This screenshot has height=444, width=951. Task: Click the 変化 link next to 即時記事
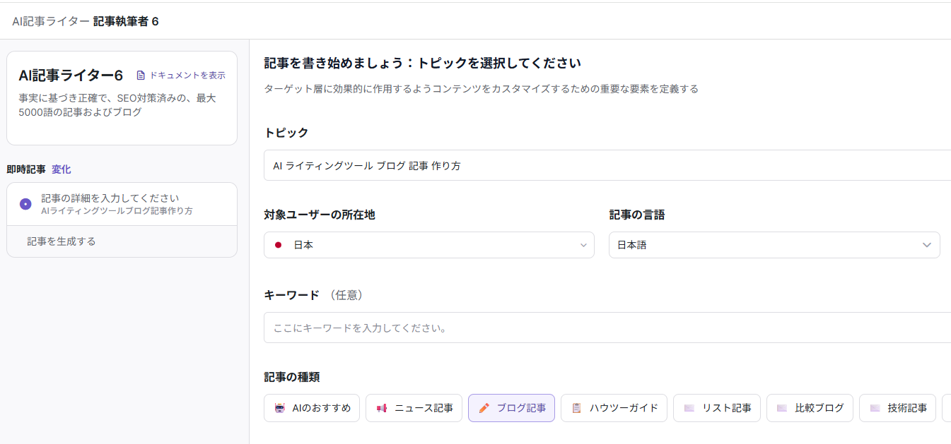(x=61, y=169)
